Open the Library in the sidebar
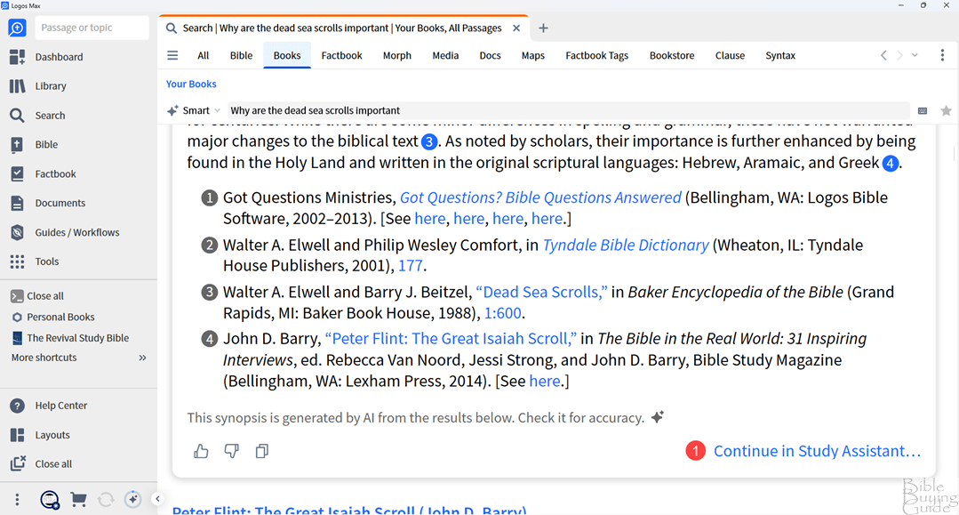959x515 pixels. (51, 86)
